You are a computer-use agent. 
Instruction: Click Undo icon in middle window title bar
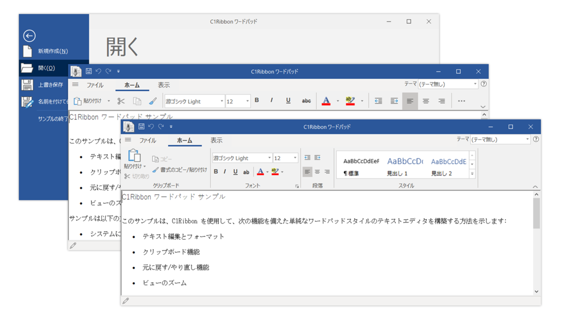(x=98, y=72)
